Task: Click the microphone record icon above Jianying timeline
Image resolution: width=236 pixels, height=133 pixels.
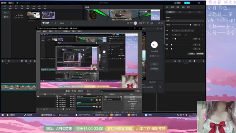Action: click(x=175, y=61)
